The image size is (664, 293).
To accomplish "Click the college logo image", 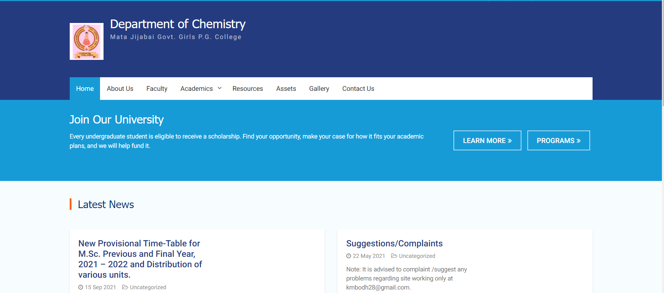I will click(86, 41).
